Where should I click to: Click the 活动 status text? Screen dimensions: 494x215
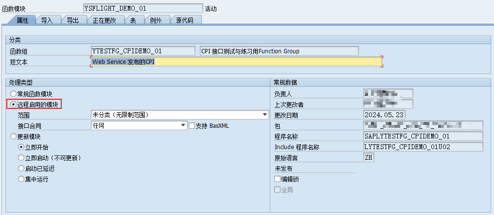211,9
